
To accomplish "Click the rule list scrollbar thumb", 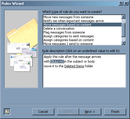I will click(x=123, y=30).
